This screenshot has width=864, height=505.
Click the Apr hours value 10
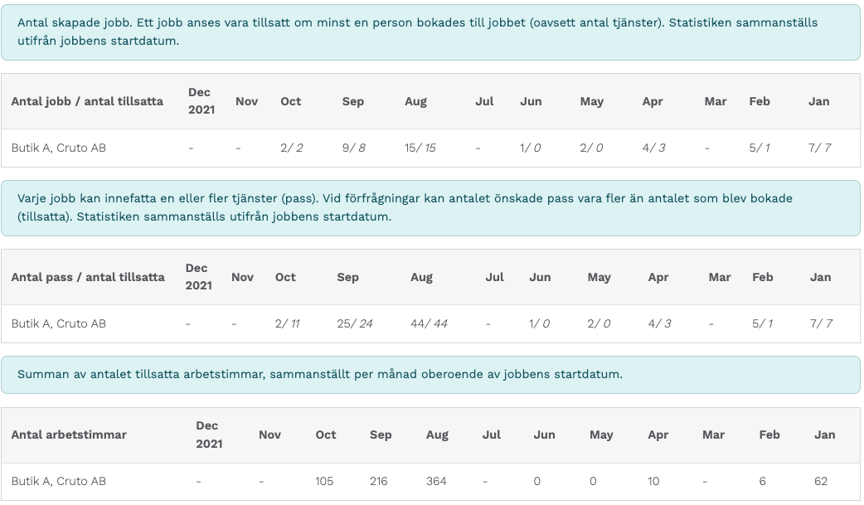[653, 481]
